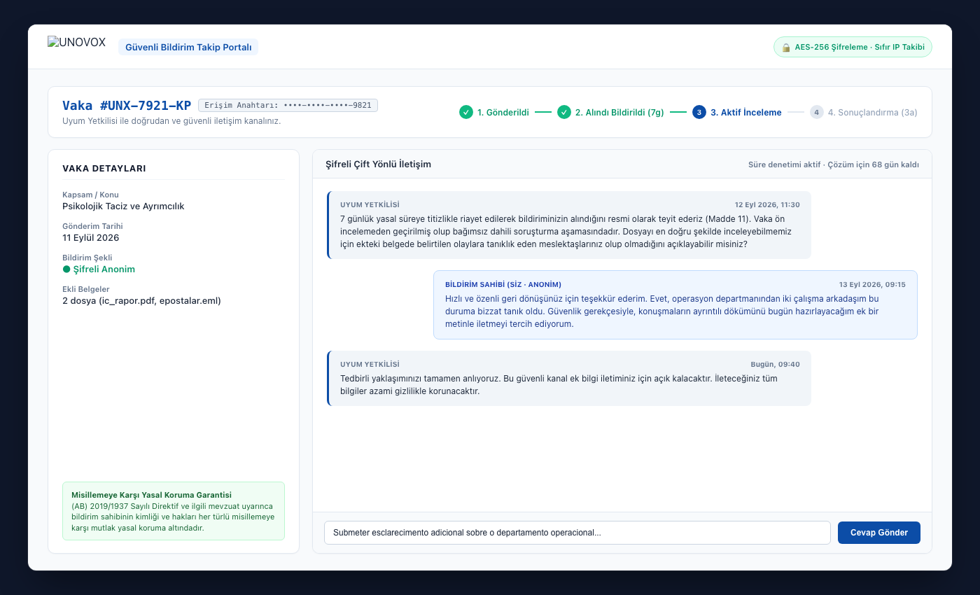Click the Şifreli Çift Yönlü İletişim header
980x595 pixels.
tap(379, 164)
